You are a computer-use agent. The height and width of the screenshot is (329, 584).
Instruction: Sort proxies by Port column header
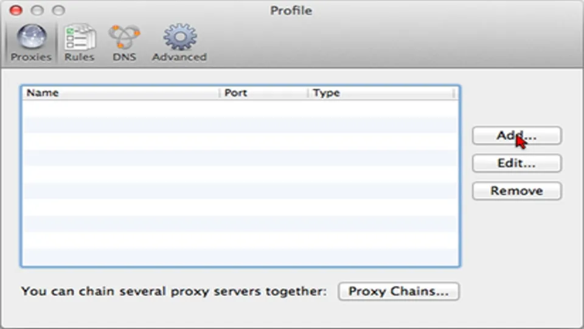pos(263,93)
